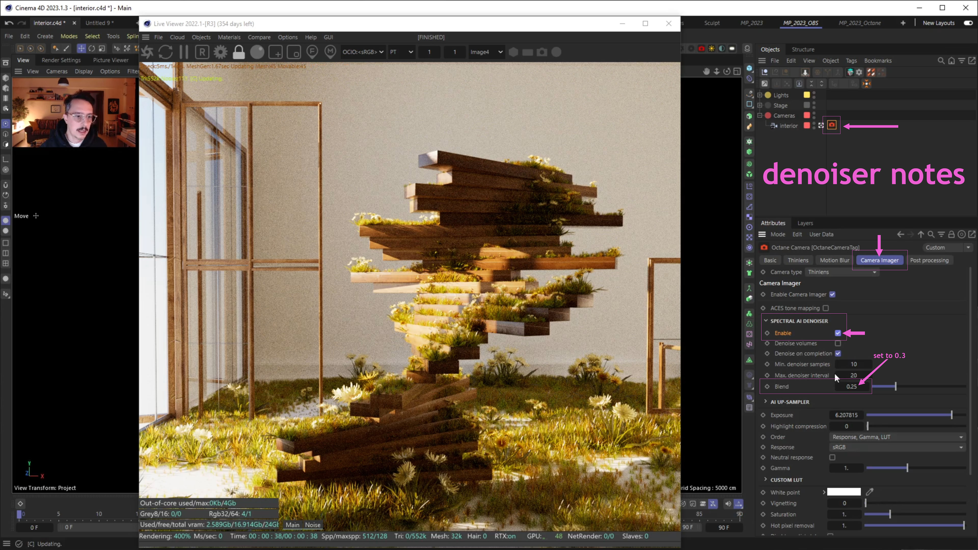Click the clay mode sphere icon
This screenshot has width=978, height=550.
coord(257,52)
